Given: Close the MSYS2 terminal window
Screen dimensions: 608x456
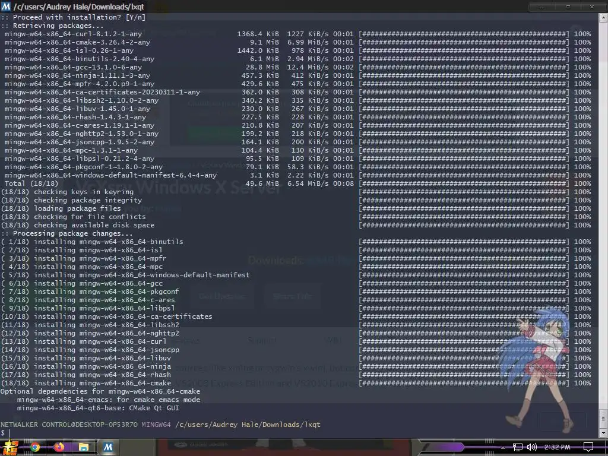Looking at the screenshot, I should coord(592,7).
